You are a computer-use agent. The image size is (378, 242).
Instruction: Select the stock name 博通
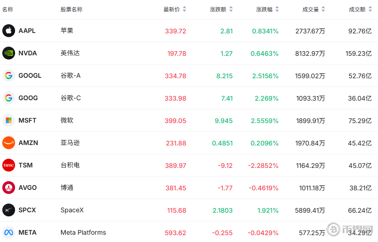(x=67, y=188)
